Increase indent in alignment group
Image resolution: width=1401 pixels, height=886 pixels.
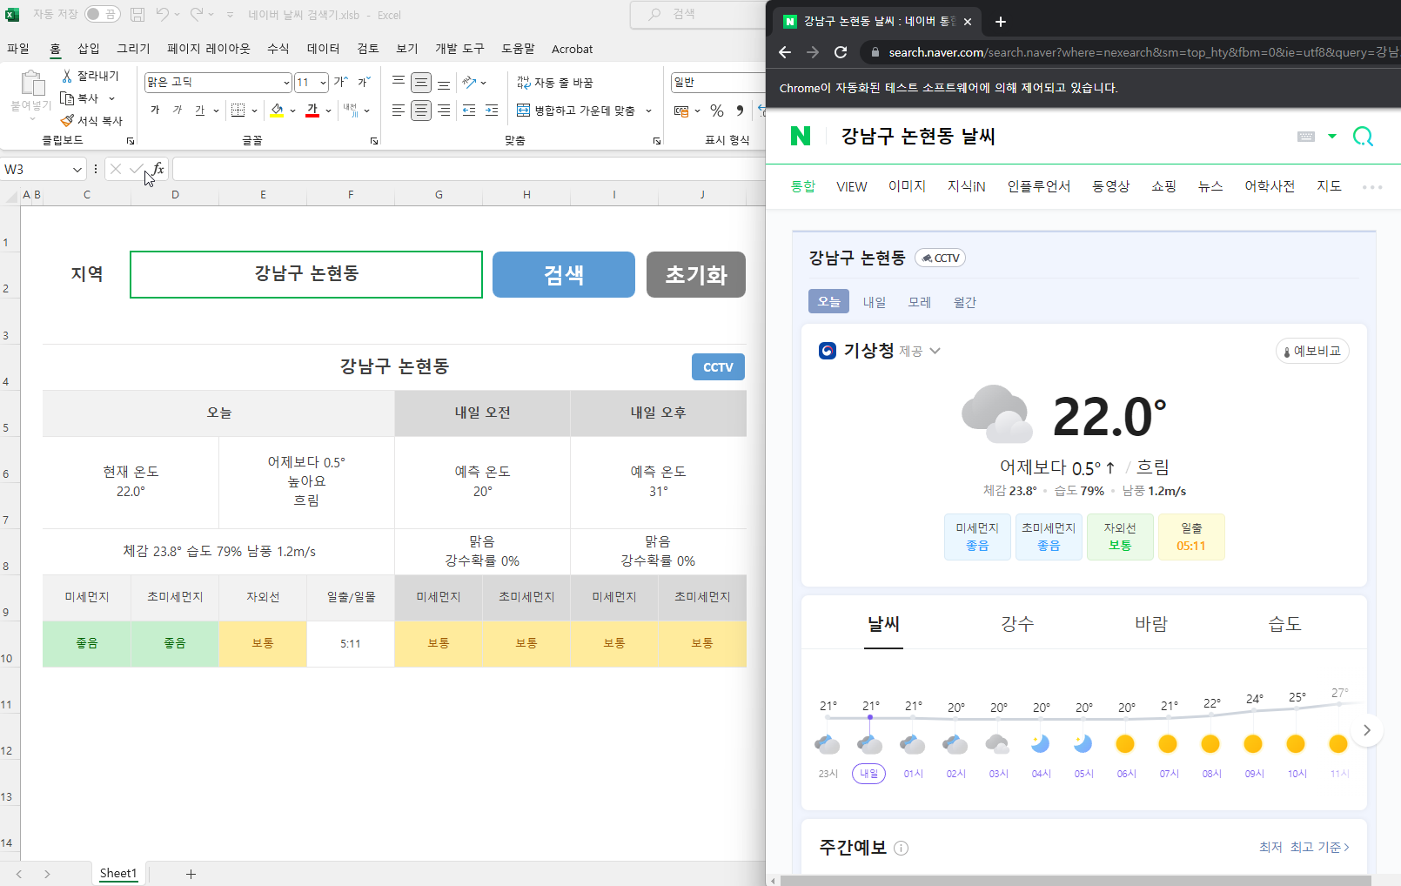tap(492, 110)
